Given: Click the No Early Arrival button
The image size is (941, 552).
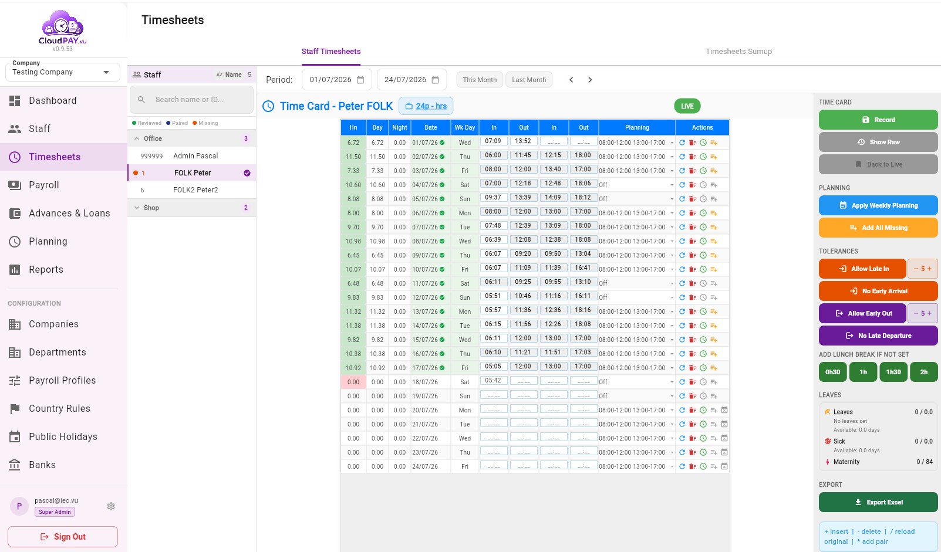Looking at the screenshot, I should [878, 291].
